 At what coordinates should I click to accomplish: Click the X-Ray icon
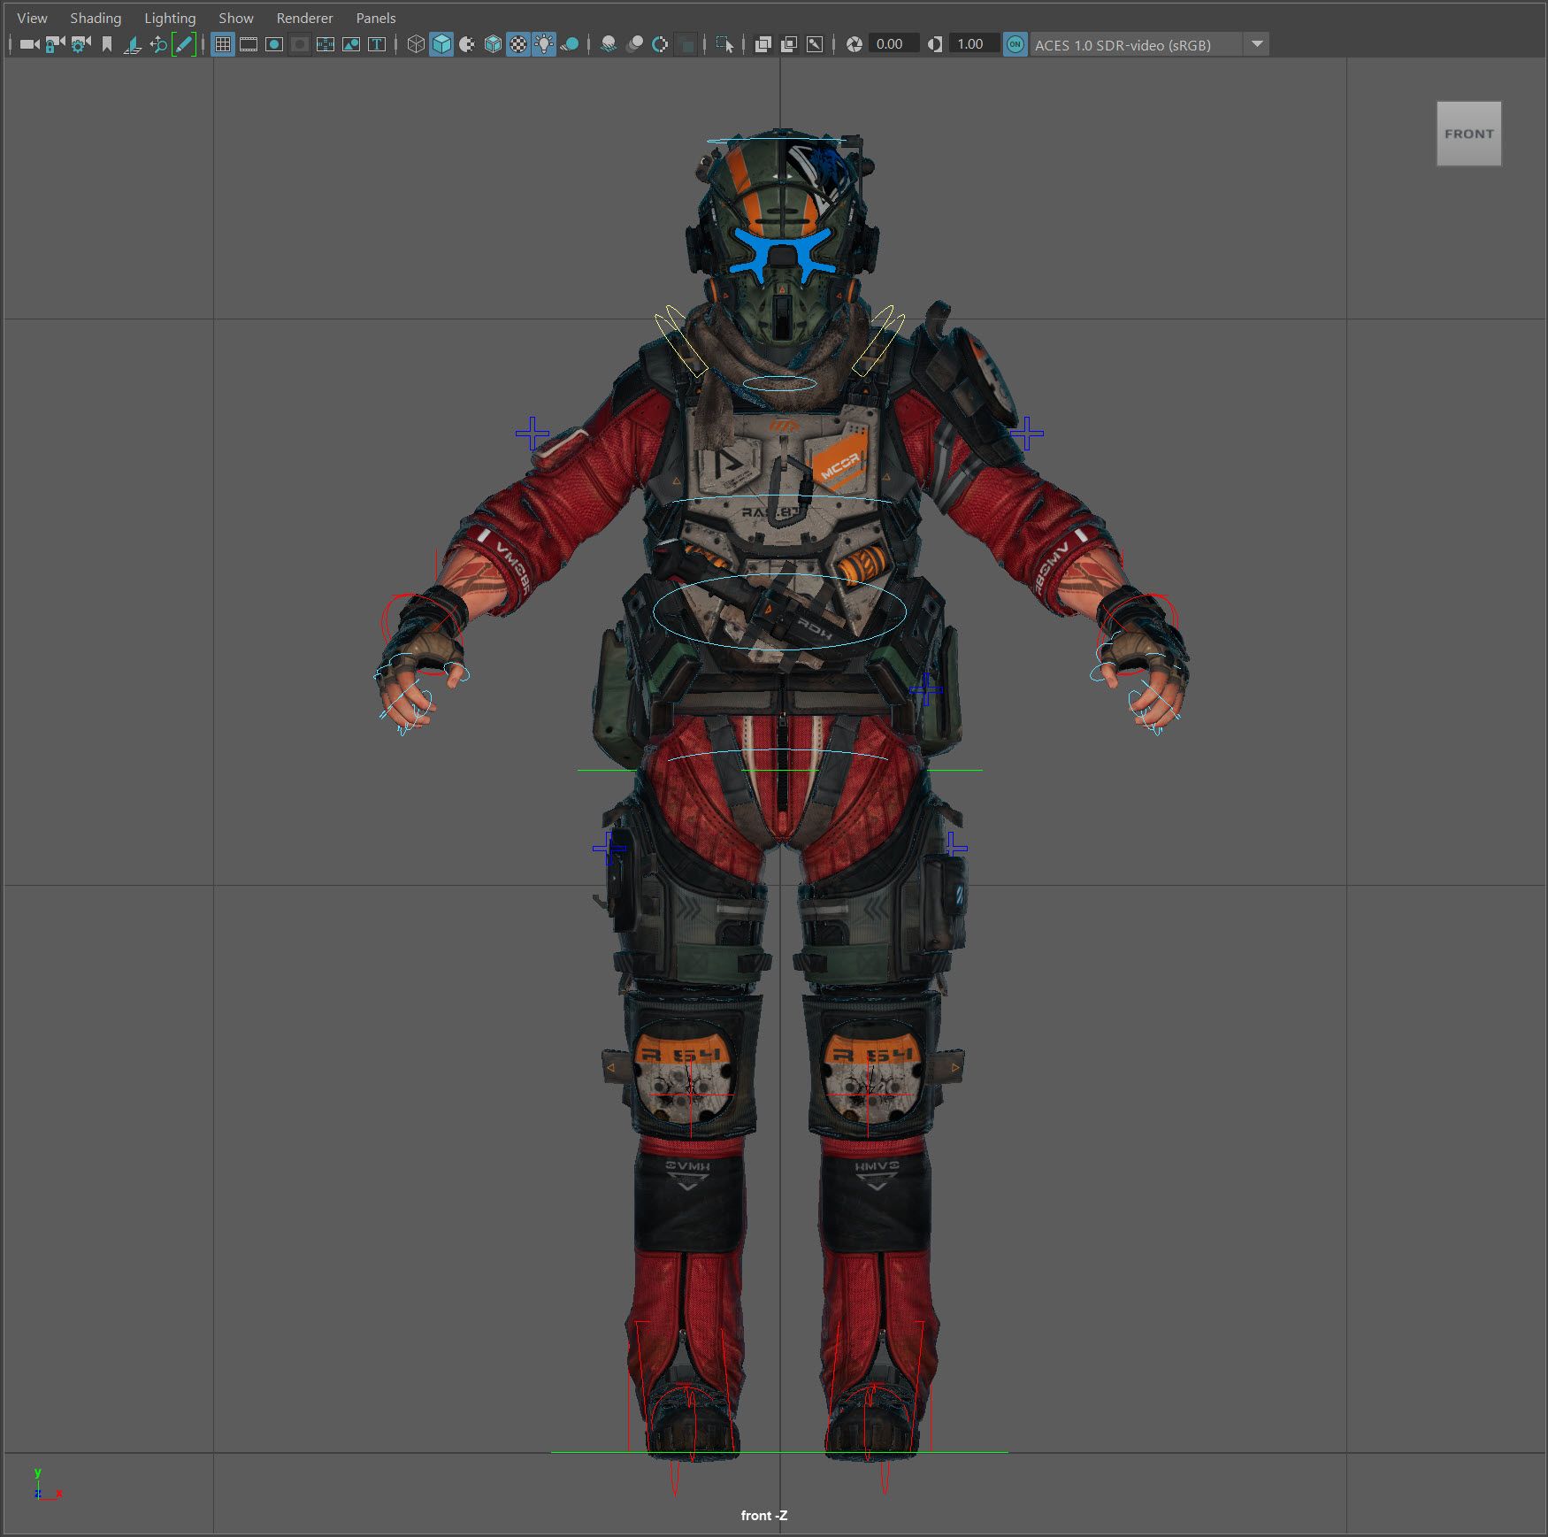pyautogui.click(x=763, y=44)
